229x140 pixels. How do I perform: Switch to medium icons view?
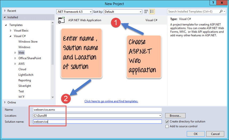pyautogui.click(x=146, y=11)
